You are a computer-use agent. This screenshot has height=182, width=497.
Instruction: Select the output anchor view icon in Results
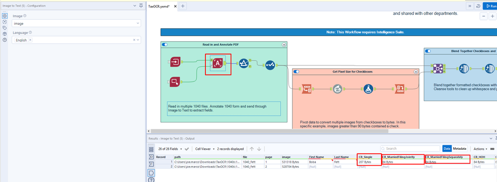click(x=151, y=157)
